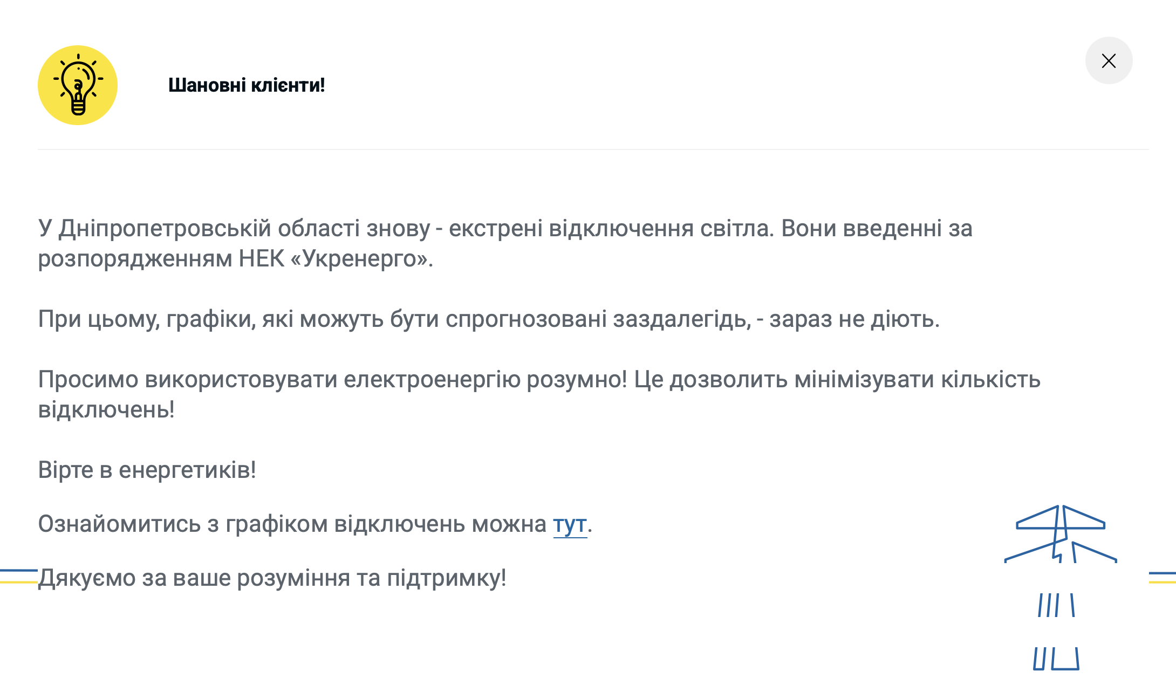Click the 'Дякуємо за ваше розуміння' closing line

tap(272, 578)
